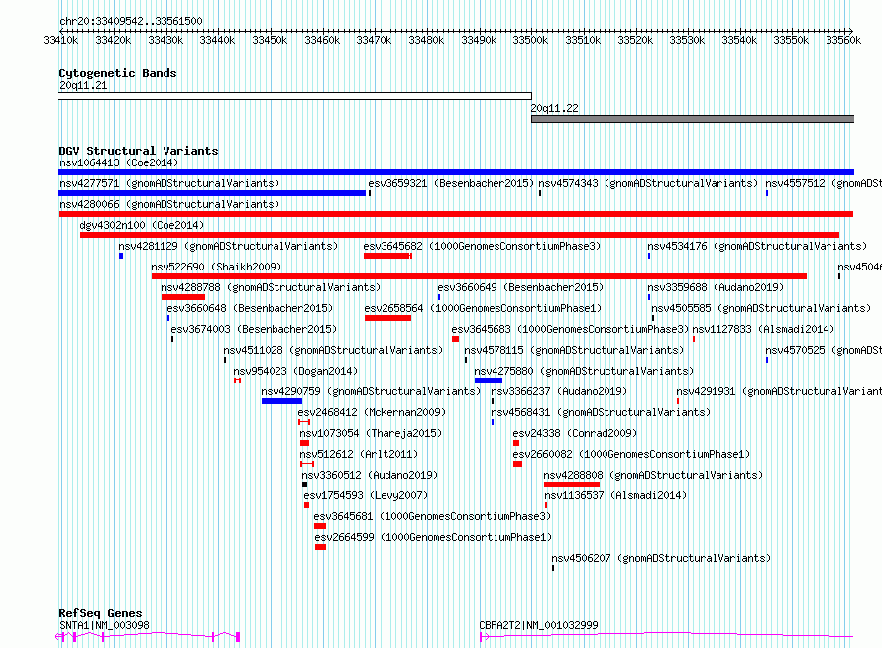Click nsv1073054 (Thareja2015) label

point(371,434)
